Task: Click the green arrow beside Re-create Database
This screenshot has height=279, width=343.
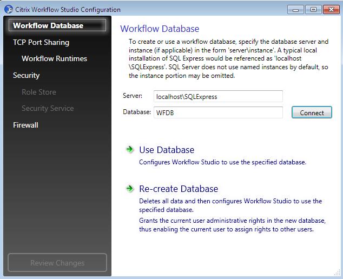Action: pos(130,188)
